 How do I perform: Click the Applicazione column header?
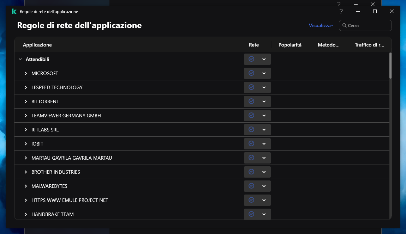(37, 45)
